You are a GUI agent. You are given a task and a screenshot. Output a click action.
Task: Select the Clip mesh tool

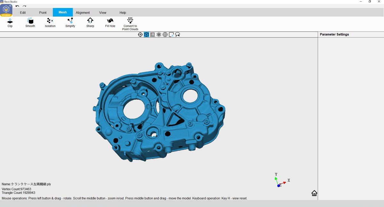click(10, 22)
